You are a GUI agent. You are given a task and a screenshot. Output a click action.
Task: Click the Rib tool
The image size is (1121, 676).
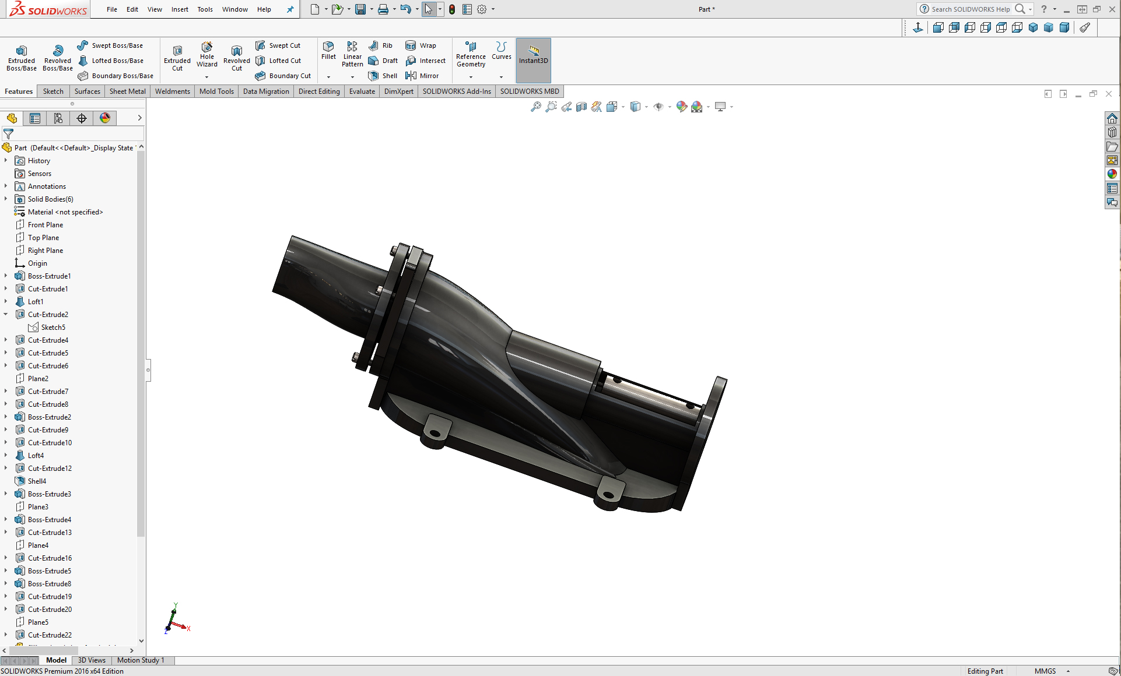coord(381,45)
